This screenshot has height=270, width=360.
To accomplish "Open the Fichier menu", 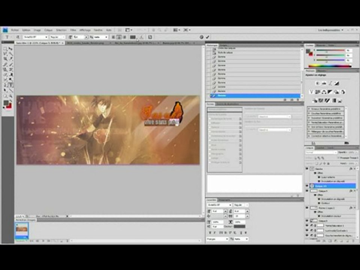I will [x=15, y=30].
